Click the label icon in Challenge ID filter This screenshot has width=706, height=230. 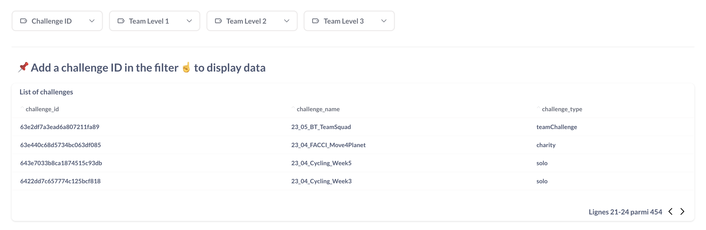point(24,21)
